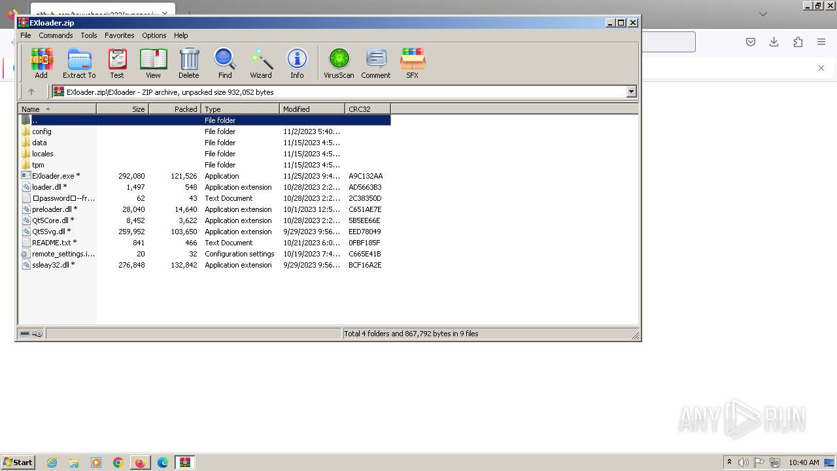Open the Options menu
Image resolution: width=837 pixels, height=471 pixels.
[x=154, y=35]
